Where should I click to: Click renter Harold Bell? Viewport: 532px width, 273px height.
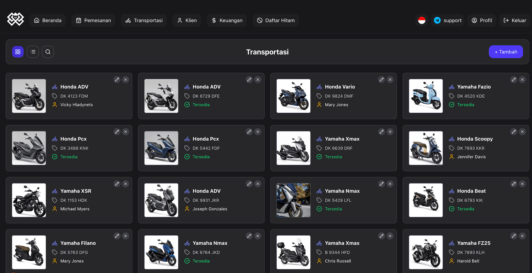pos(468,261)
